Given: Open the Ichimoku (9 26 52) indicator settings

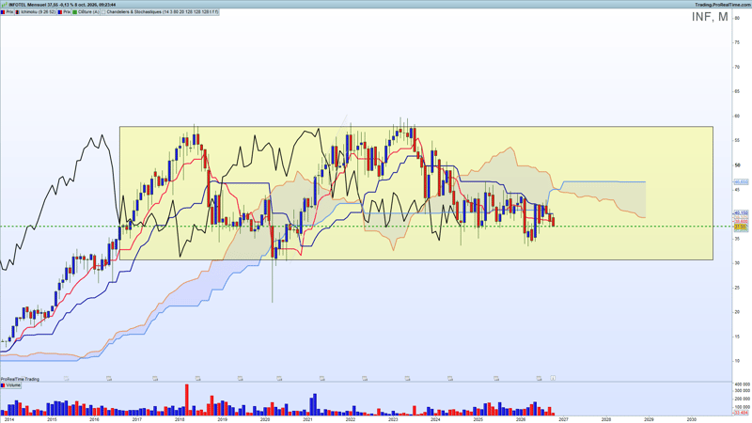Looking at the screenshot, I should pyautogui.click(x=36, y=12).
